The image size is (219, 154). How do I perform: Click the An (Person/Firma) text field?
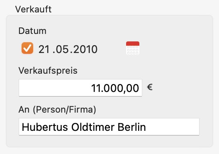click(109, 127)
